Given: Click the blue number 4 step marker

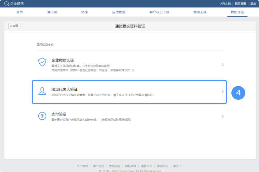Looking at the screenshot, I should click(238, 93).
